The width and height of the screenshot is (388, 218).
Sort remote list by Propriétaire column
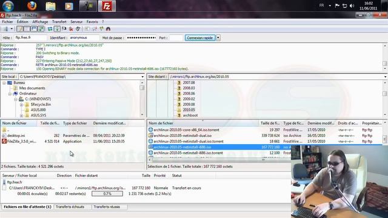(x=372, y=123)
